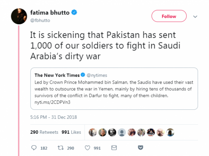209x156 pixels.
Task: Like the tweet with the heart icon
Action: click(87, 148)
